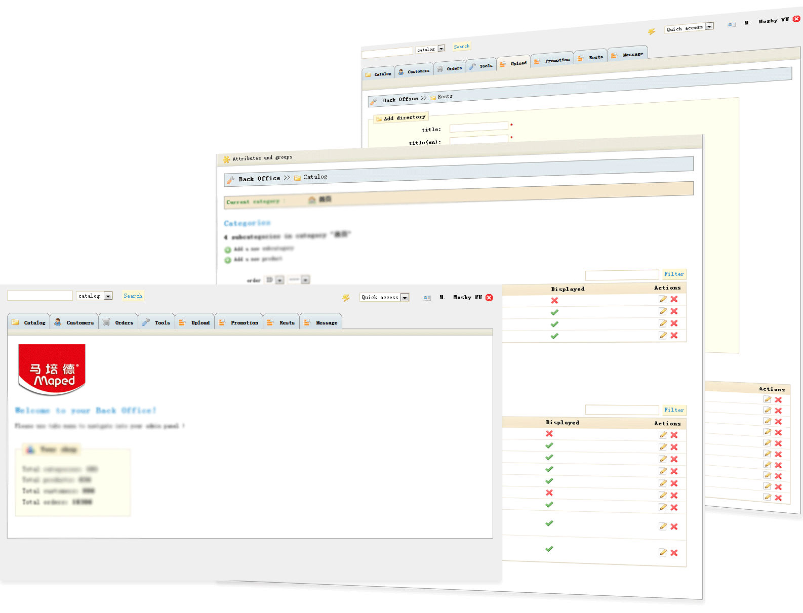803x613 pixels.
Task: Open the order ID dropdown below Categories
Action: pos(279,280)
